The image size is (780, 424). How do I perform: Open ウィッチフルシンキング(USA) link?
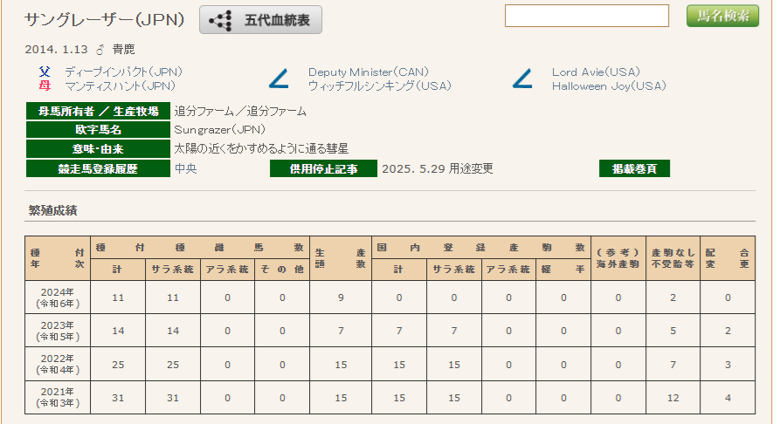[x=379, y=85]
